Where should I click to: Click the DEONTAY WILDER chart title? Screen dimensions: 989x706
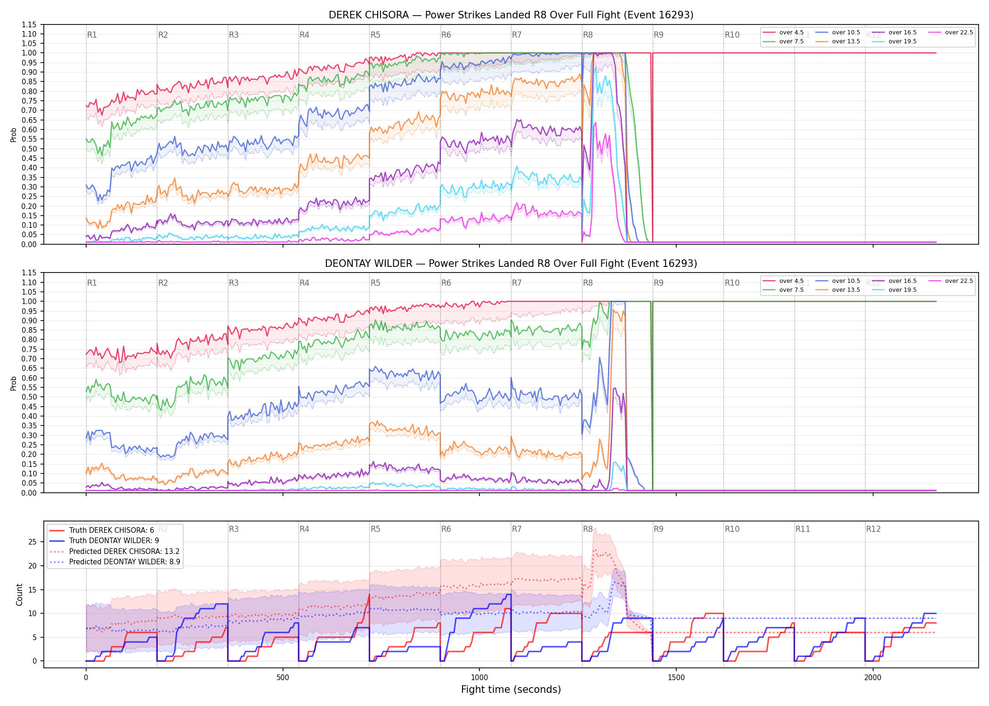click(x=511, y=264)
